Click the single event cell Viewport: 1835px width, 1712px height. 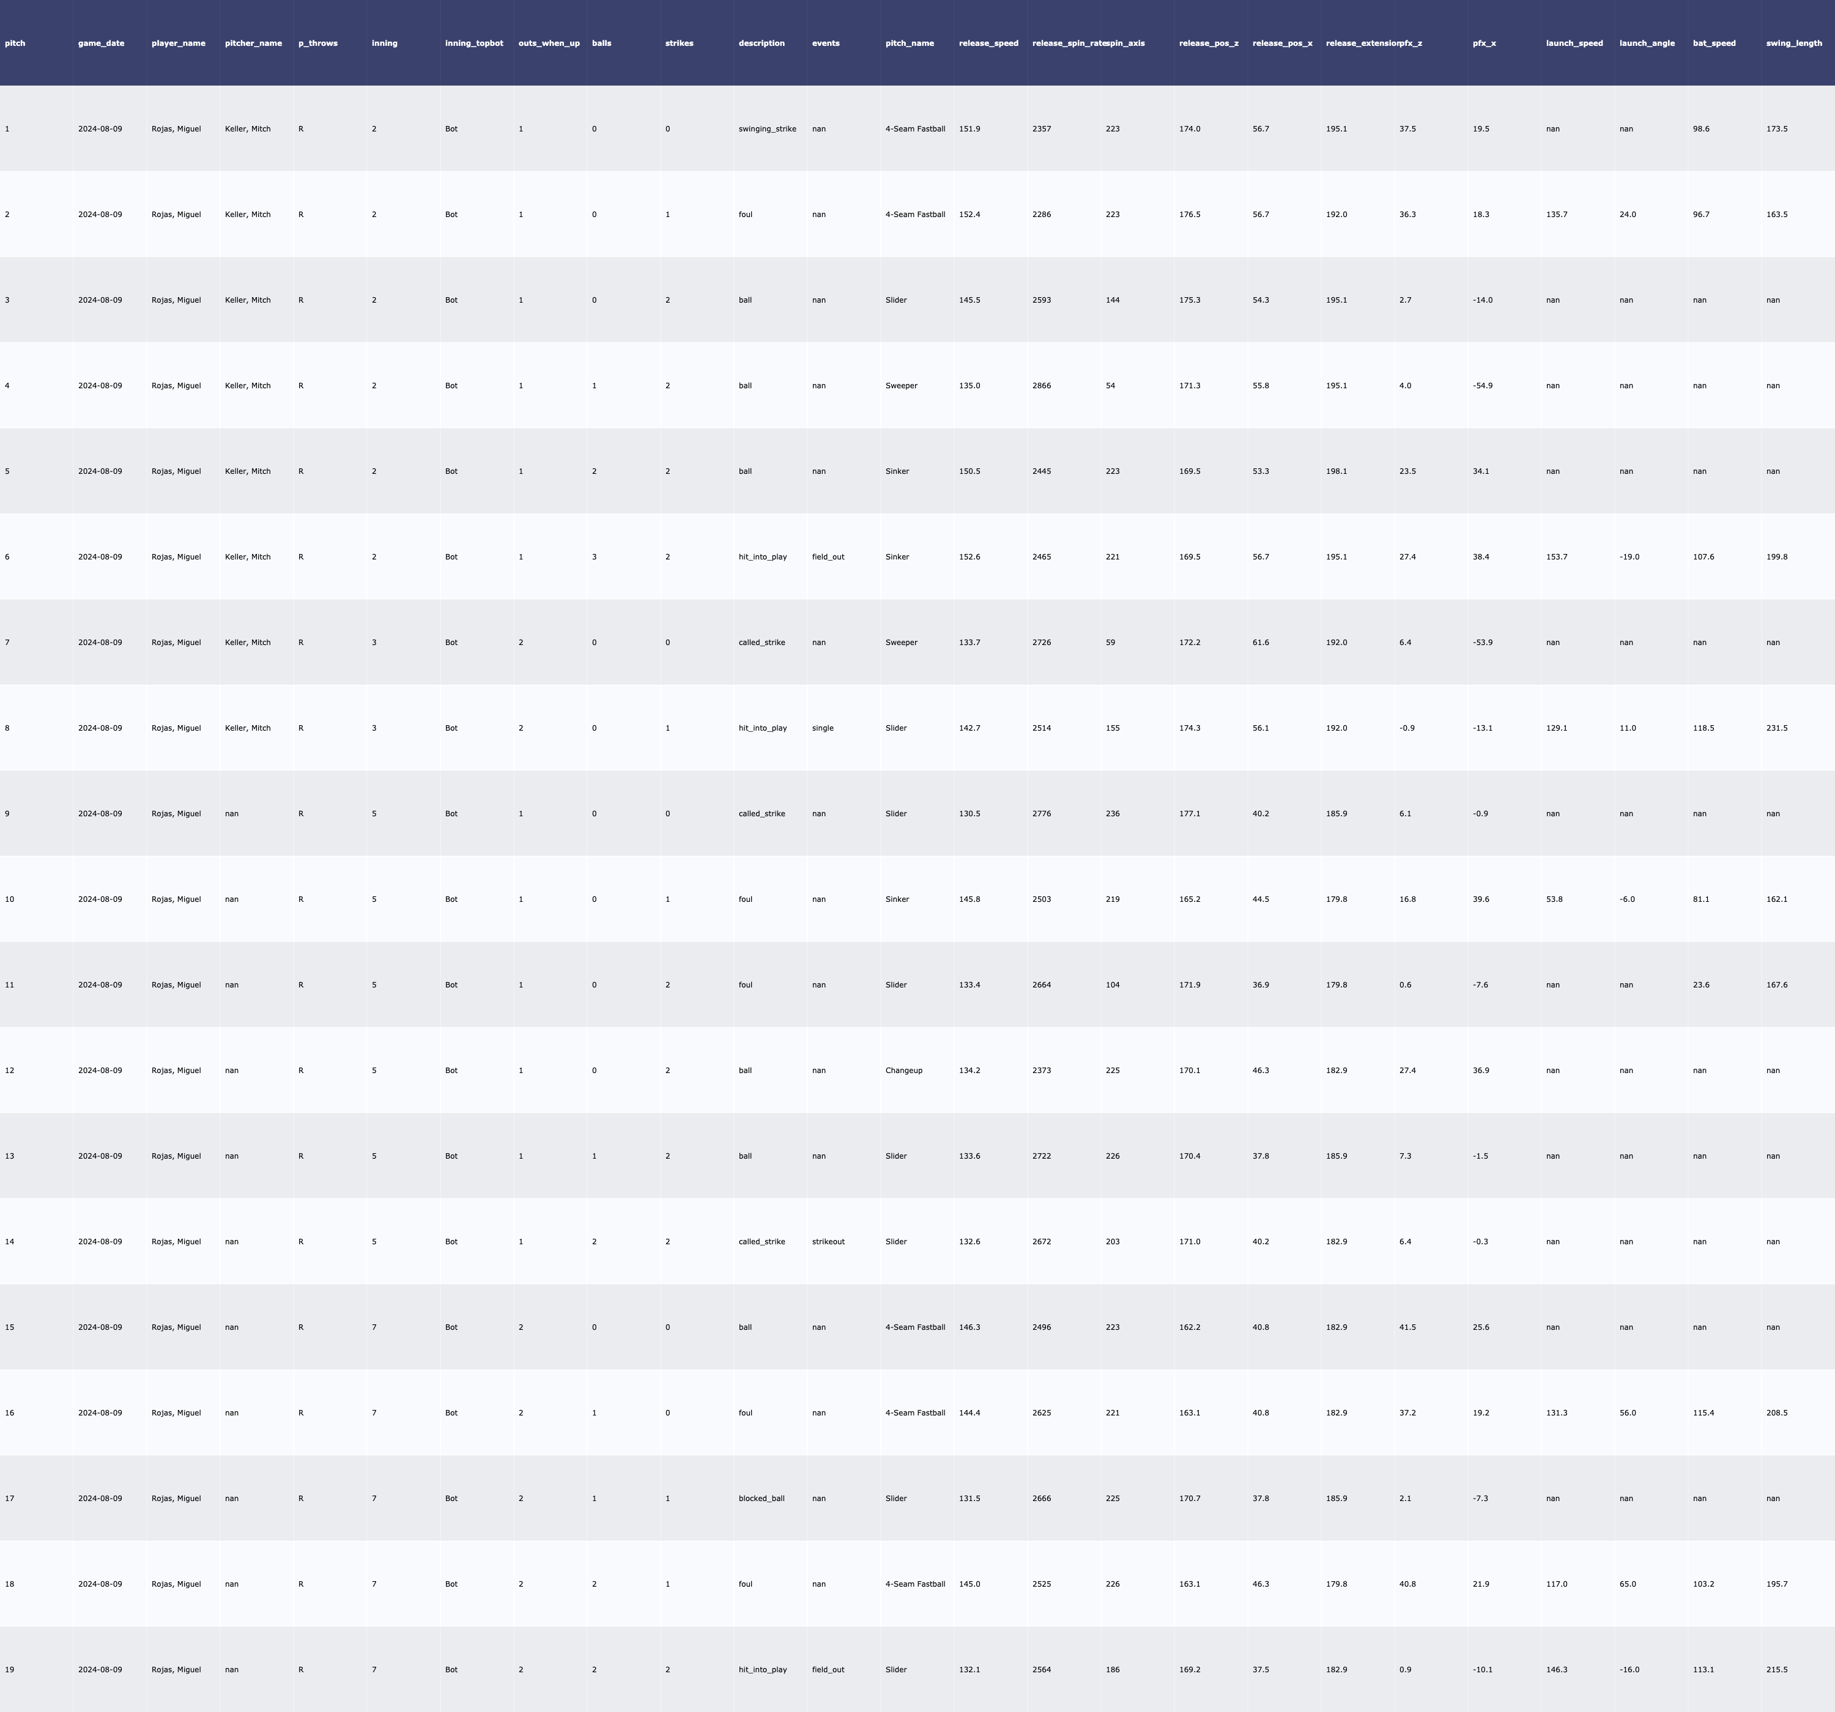[x=823, y=728]
